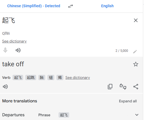Share the translation

coord(136,87)
